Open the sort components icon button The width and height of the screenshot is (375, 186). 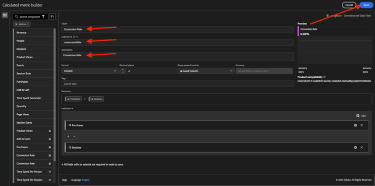coord(52,16)
